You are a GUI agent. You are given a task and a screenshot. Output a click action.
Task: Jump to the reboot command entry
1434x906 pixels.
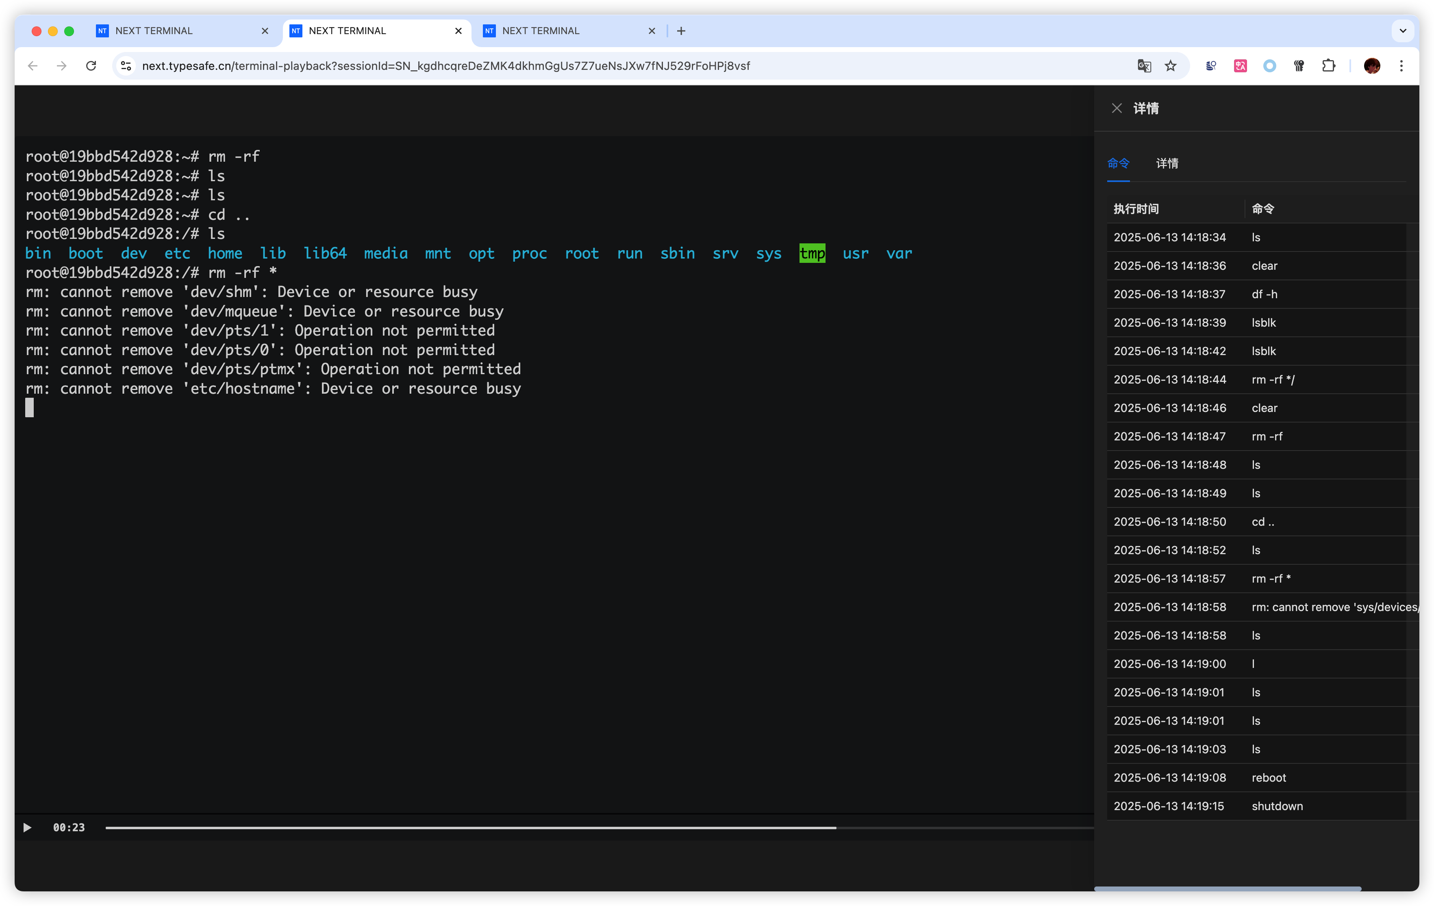pos(1269,778)
